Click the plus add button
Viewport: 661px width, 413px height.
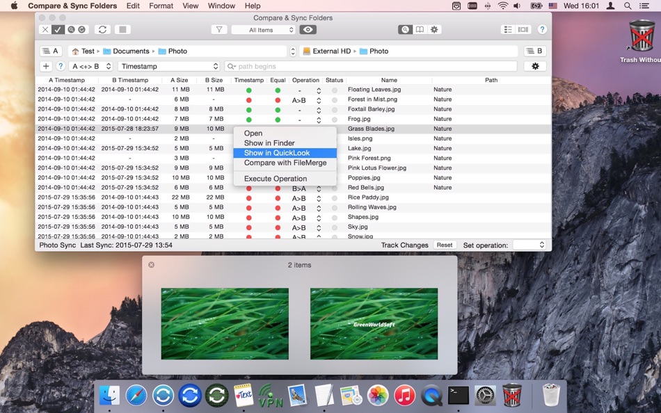pos(46,66)
